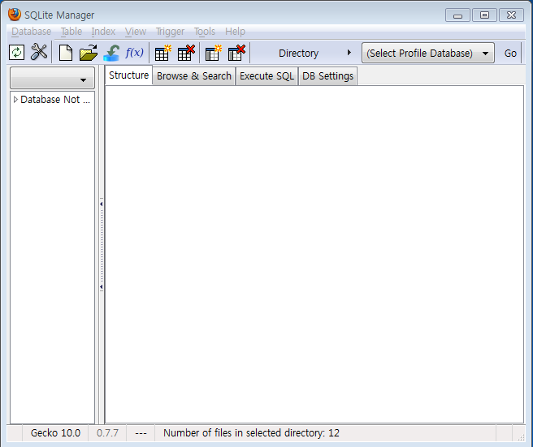Click the Drop Table grid with red X icon
The width and height of the screenshot is (533, 447).
(186, 53)
